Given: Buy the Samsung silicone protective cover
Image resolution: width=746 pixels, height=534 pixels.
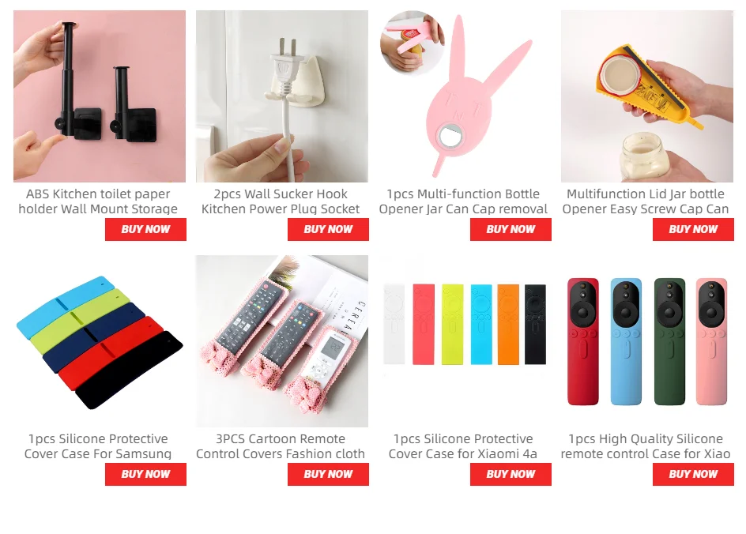Looking at the screenshot, I should (x=145, y=474).
